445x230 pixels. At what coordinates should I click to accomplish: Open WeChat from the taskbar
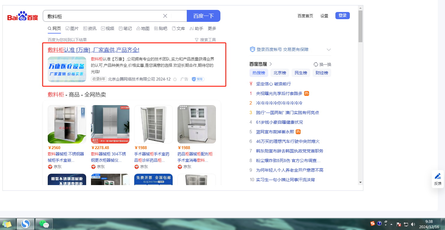(x=44, y=224)
